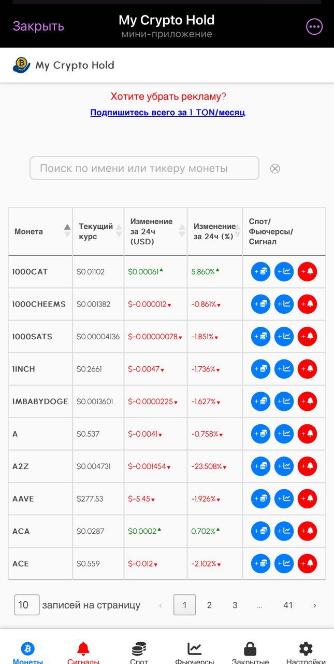Switch to the Фьючерсы tab
The image size is (334, 664).
coord(195,653)
